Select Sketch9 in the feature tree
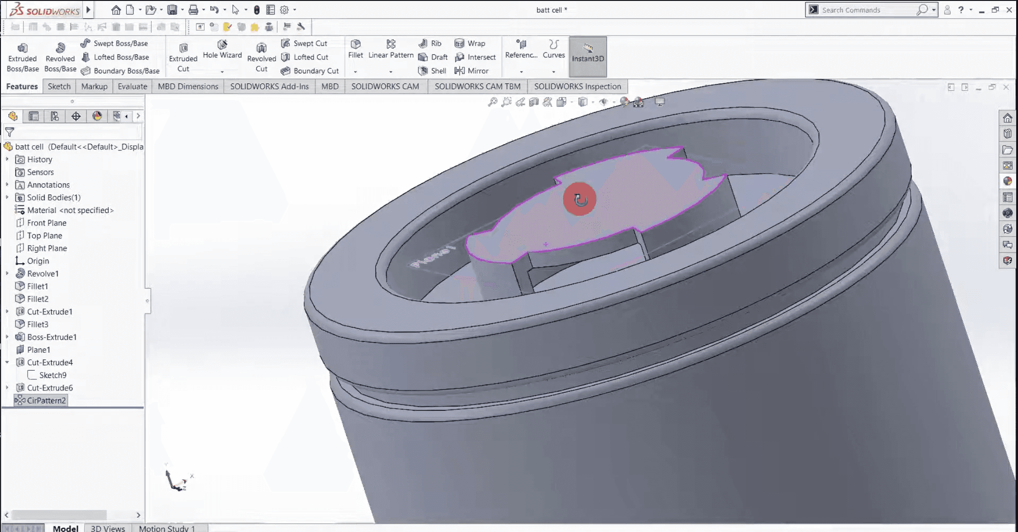The height and width of the screenshot is (532, 1018). 53,375
